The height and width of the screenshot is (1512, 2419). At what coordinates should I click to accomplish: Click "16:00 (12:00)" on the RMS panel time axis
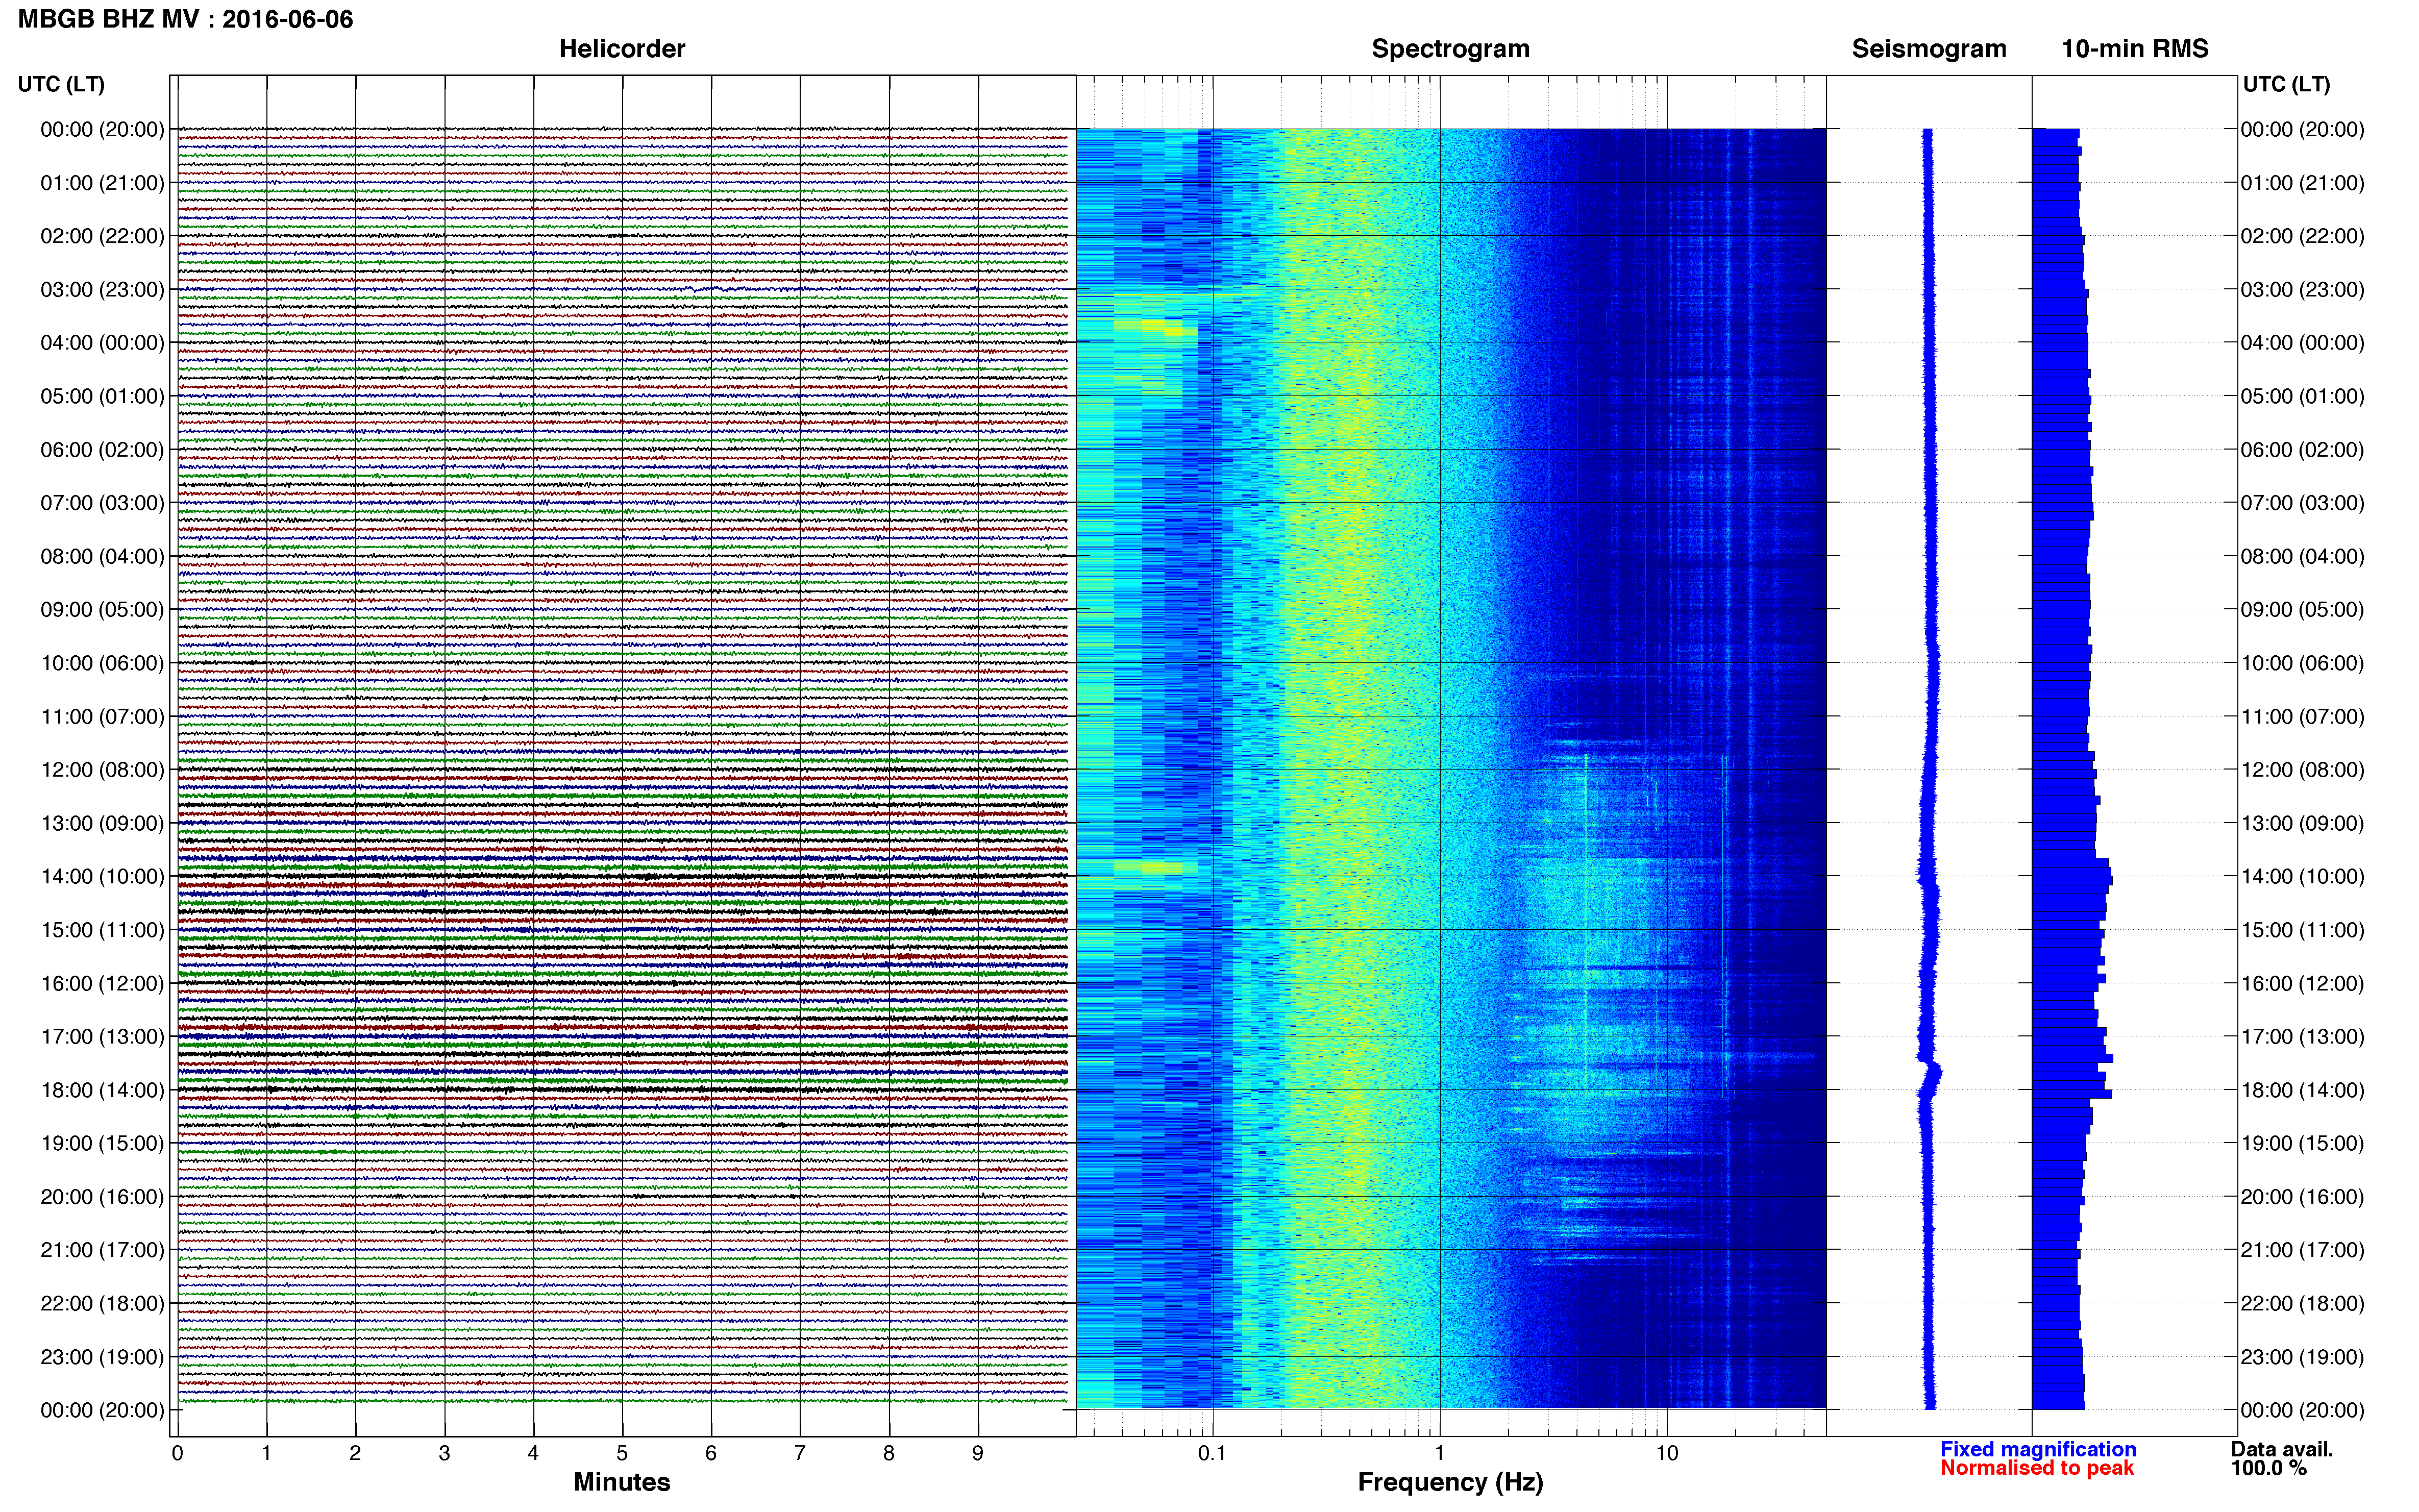tap(2302, 983)
